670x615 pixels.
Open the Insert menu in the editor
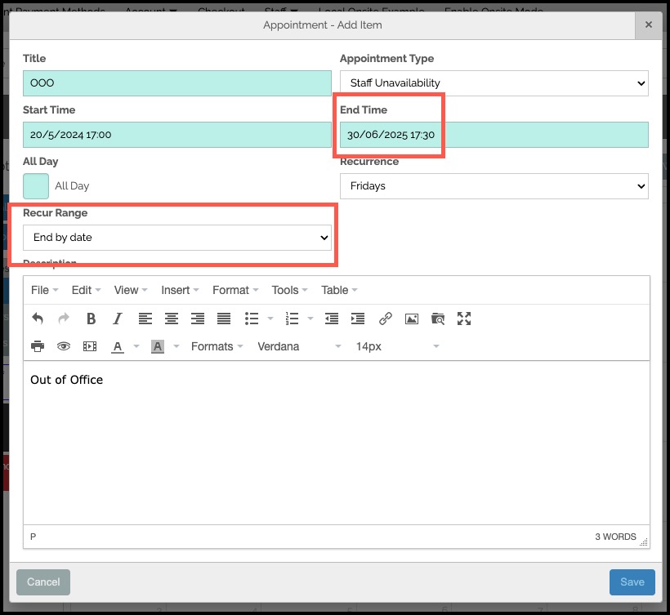click(180, 291)
